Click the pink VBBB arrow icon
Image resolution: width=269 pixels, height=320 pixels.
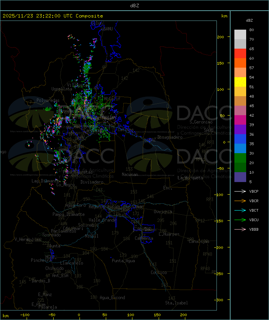[x=240, y=230]
